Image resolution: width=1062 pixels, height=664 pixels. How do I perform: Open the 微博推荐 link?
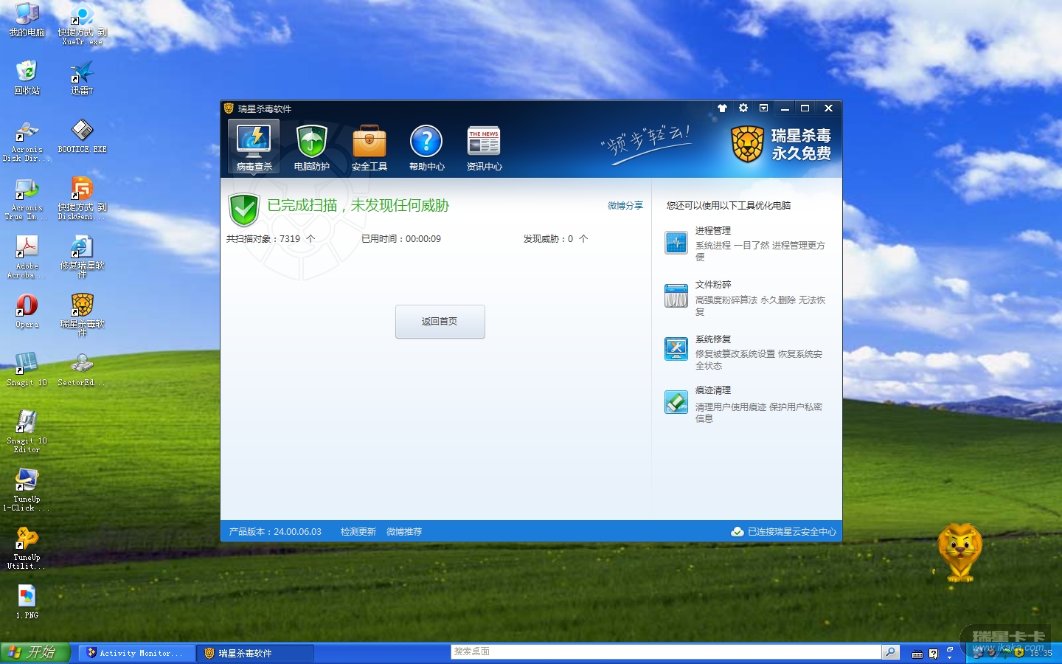tap(404, 532)
